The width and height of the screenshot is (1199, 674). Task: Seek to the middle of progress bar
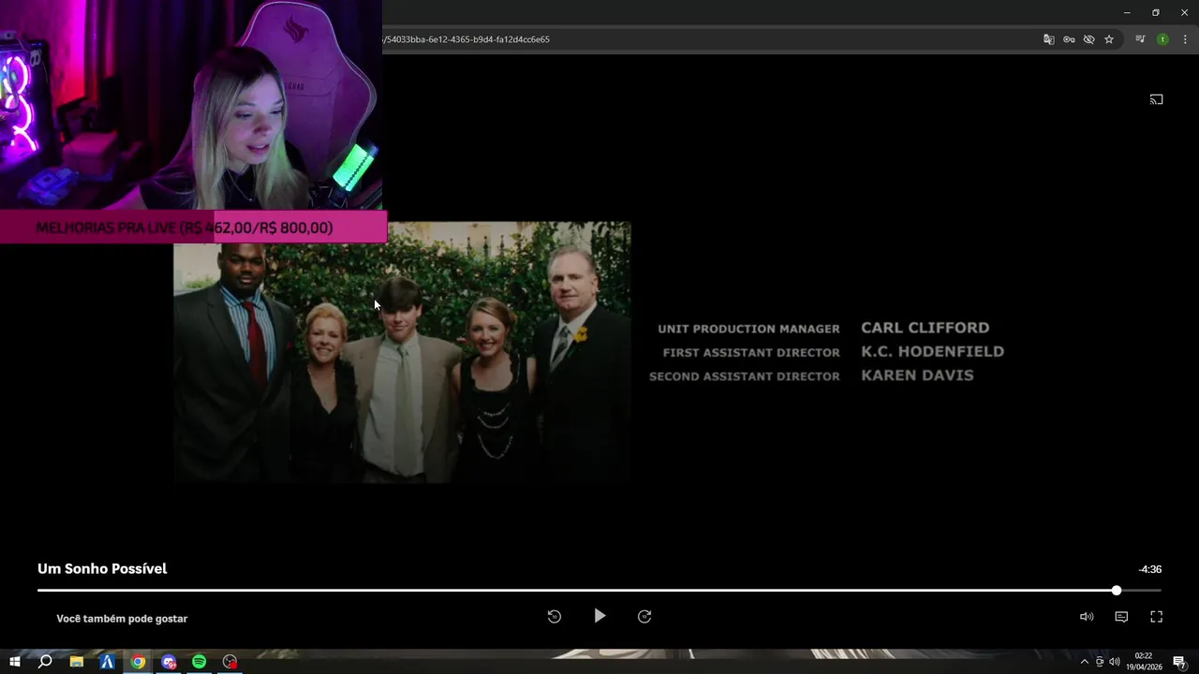599,591
